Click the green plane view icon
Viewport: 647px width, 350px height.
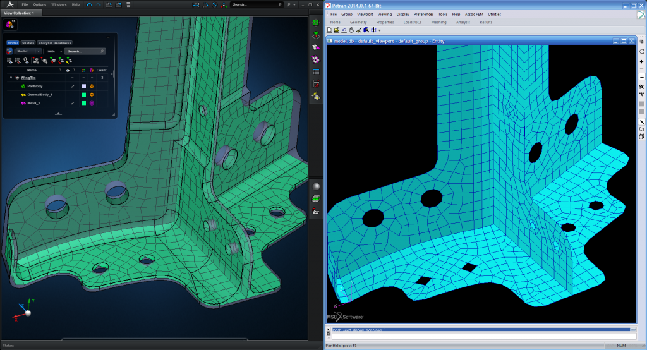(316, 35)
